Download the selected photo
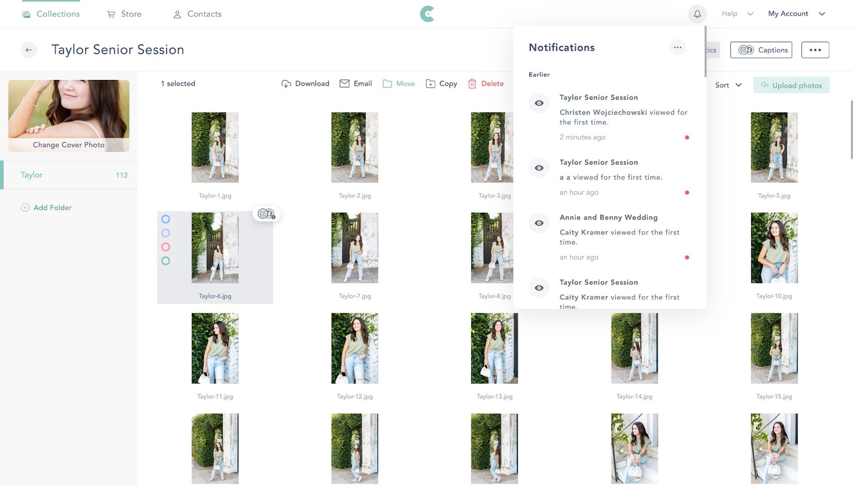Viewport: 853px width, 486px height. (x=305, y=84)
